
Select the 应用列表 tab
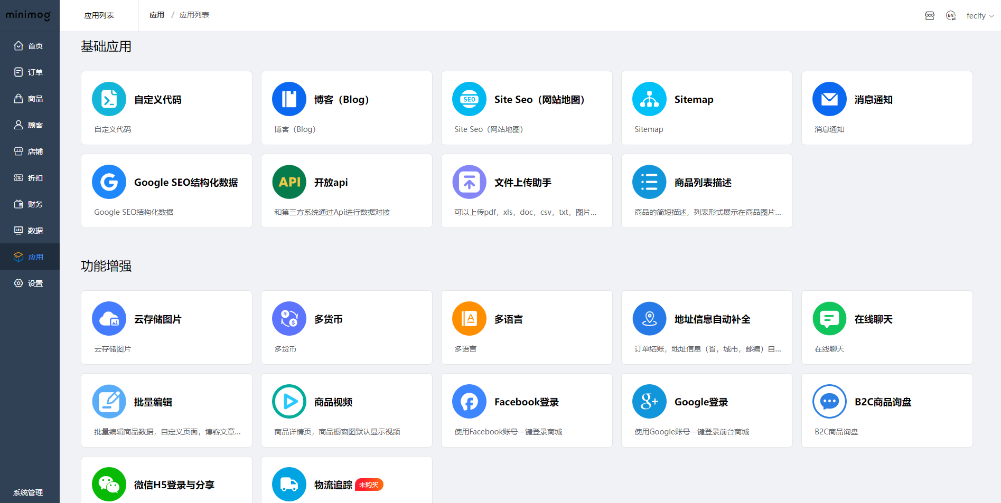point(99,15)
